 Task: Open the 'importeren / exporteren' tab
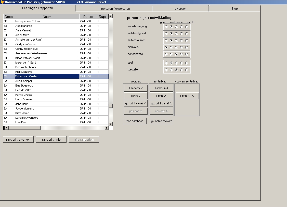114,9
